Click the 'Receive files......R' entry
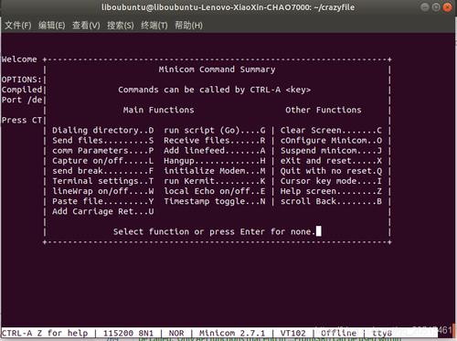Viewport: 457px width, 341px height. [x=215, y=140]
